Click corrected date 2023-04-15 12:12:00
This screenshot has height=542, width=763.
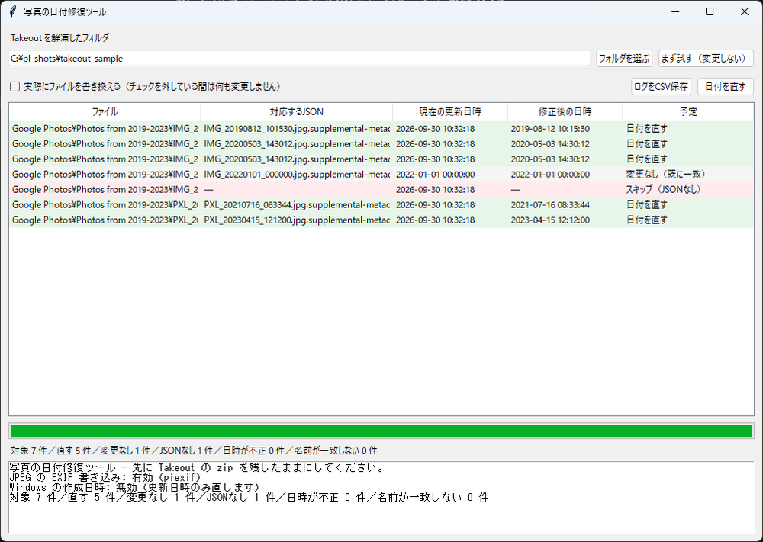pos(550,220)
